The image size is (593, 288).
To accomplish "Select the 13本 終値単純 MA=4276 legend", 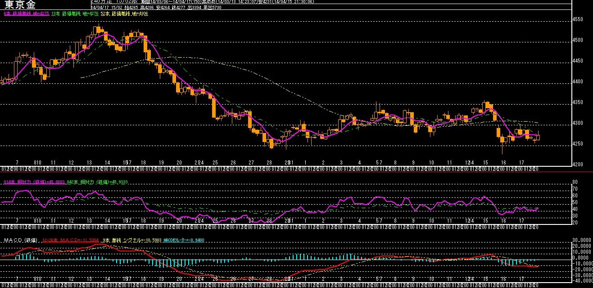I will [75, 14].
